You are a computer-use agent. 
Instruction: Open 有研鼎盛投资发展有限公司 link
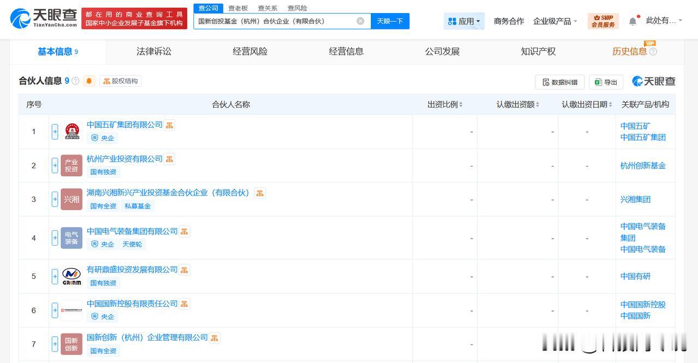click(x=132, y=269)
